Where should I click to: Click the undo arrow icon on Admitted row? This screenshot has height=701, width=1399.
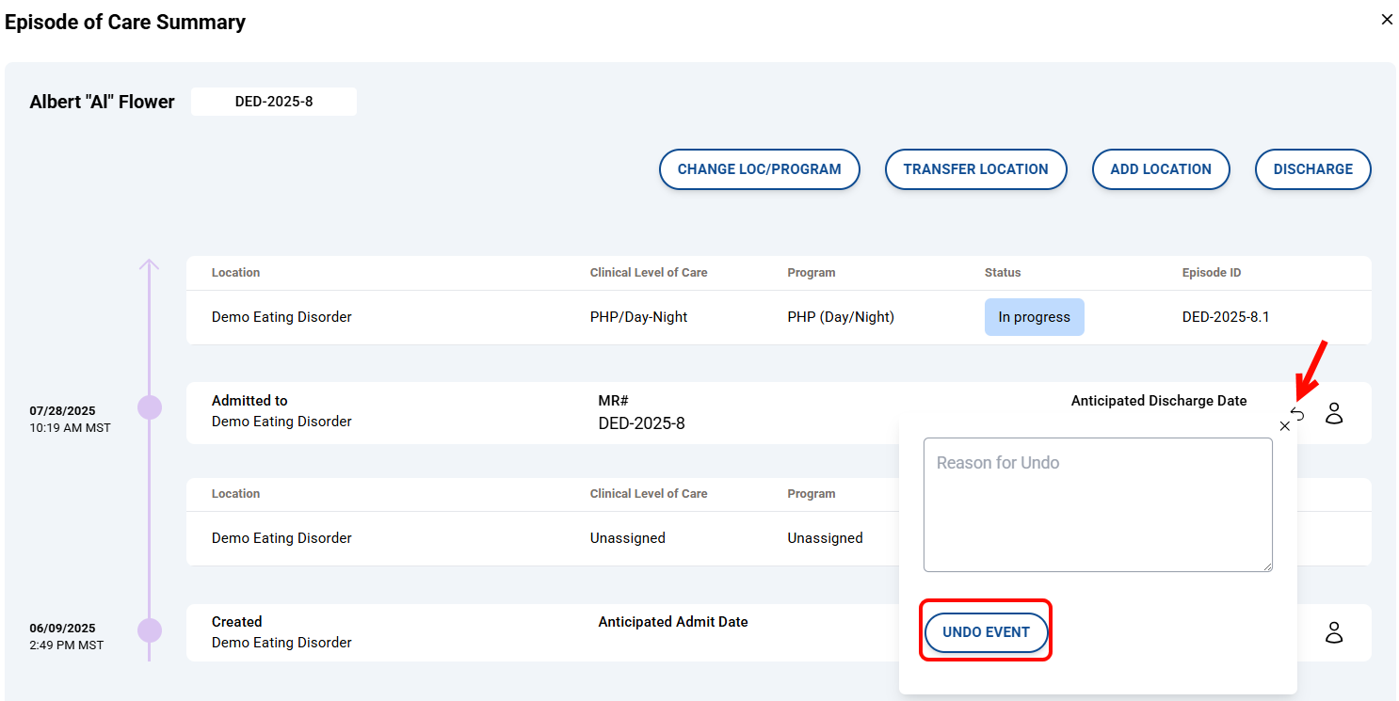click(x=1299, y=414)
